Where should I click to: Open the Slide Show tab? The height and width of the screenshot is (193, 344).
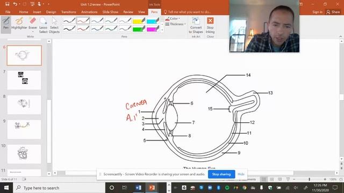[110, 12]
